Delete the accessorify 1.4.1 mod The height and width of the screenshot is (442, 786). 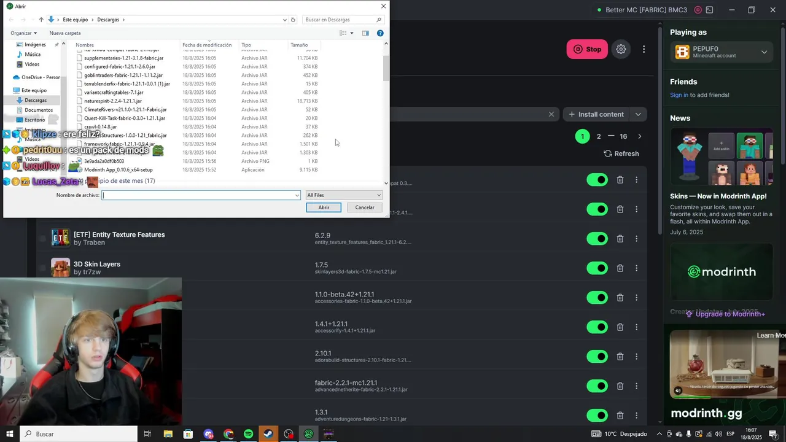pyautogui.click(x=620, y=327)
